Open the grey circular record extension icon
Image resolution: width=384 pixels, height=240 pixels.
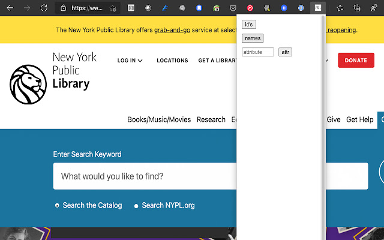pyautogui.click(x=148, y=8)
